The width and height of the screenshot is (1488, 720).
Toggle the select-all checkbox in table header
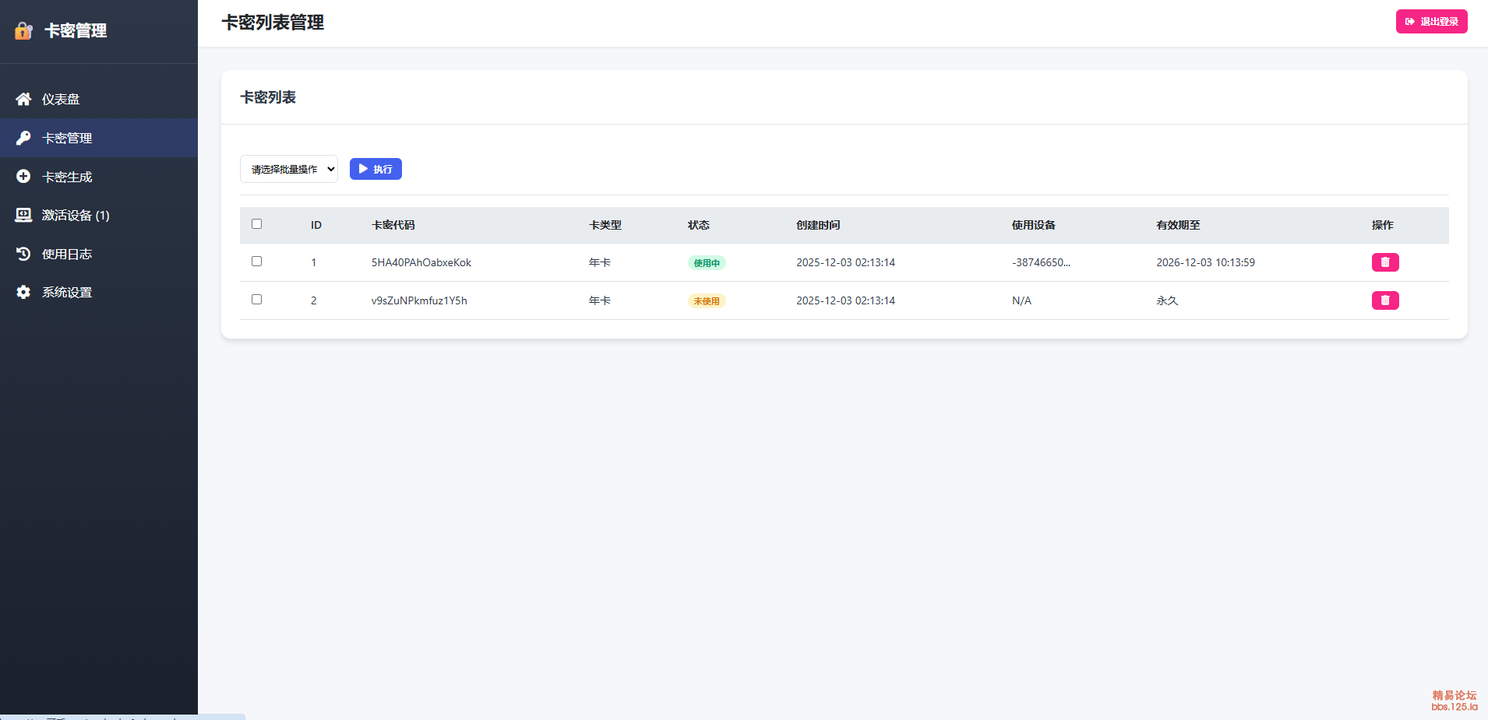point(256,224)
